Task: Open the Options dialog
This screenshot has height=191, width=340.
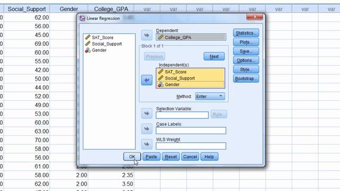Action: tap(246, 60)
